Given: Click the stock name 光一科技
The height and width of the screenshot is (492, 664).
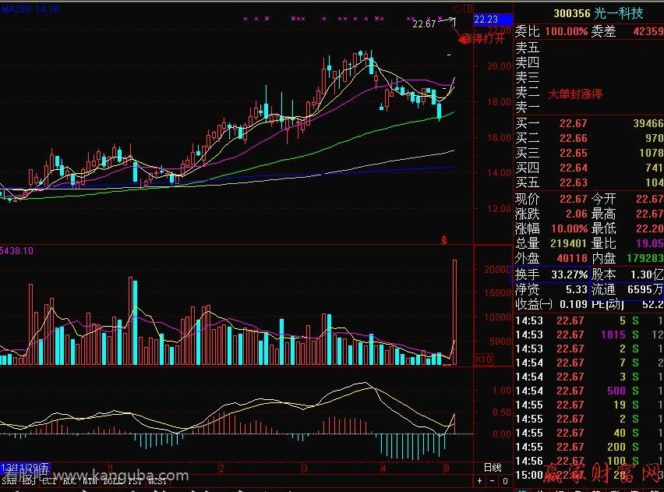Looking at the screenshot, I should click(x=622, y=13).
